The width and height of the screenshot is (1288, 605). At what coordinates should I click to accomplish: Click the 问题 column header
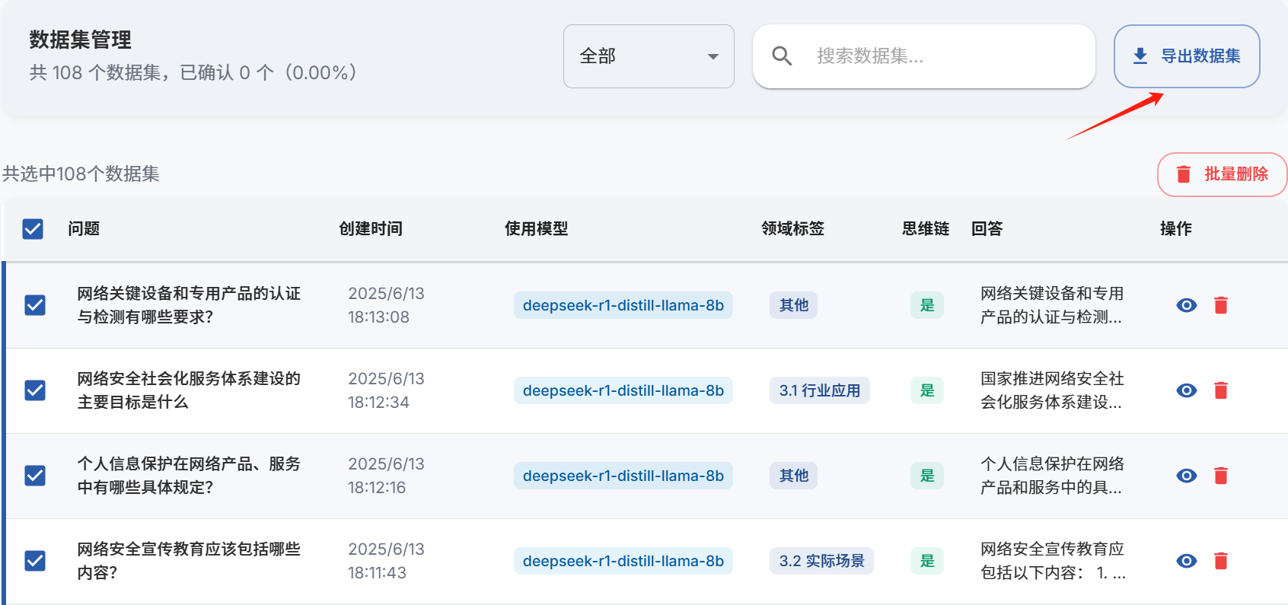[84, 229]
